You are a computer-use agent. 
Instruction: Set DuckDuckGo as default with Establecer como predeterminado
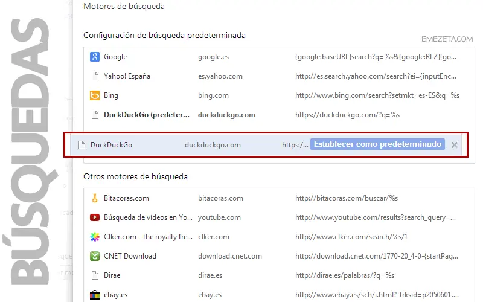pos(377,144)
